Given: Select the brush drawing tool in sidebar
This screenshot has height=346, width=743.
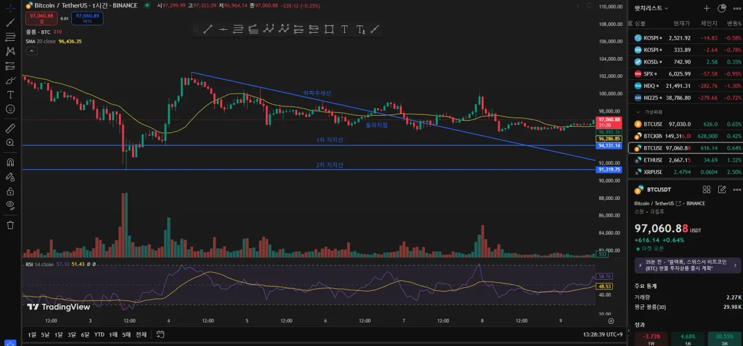Looking at the screenshot, I should click(10, 80).
